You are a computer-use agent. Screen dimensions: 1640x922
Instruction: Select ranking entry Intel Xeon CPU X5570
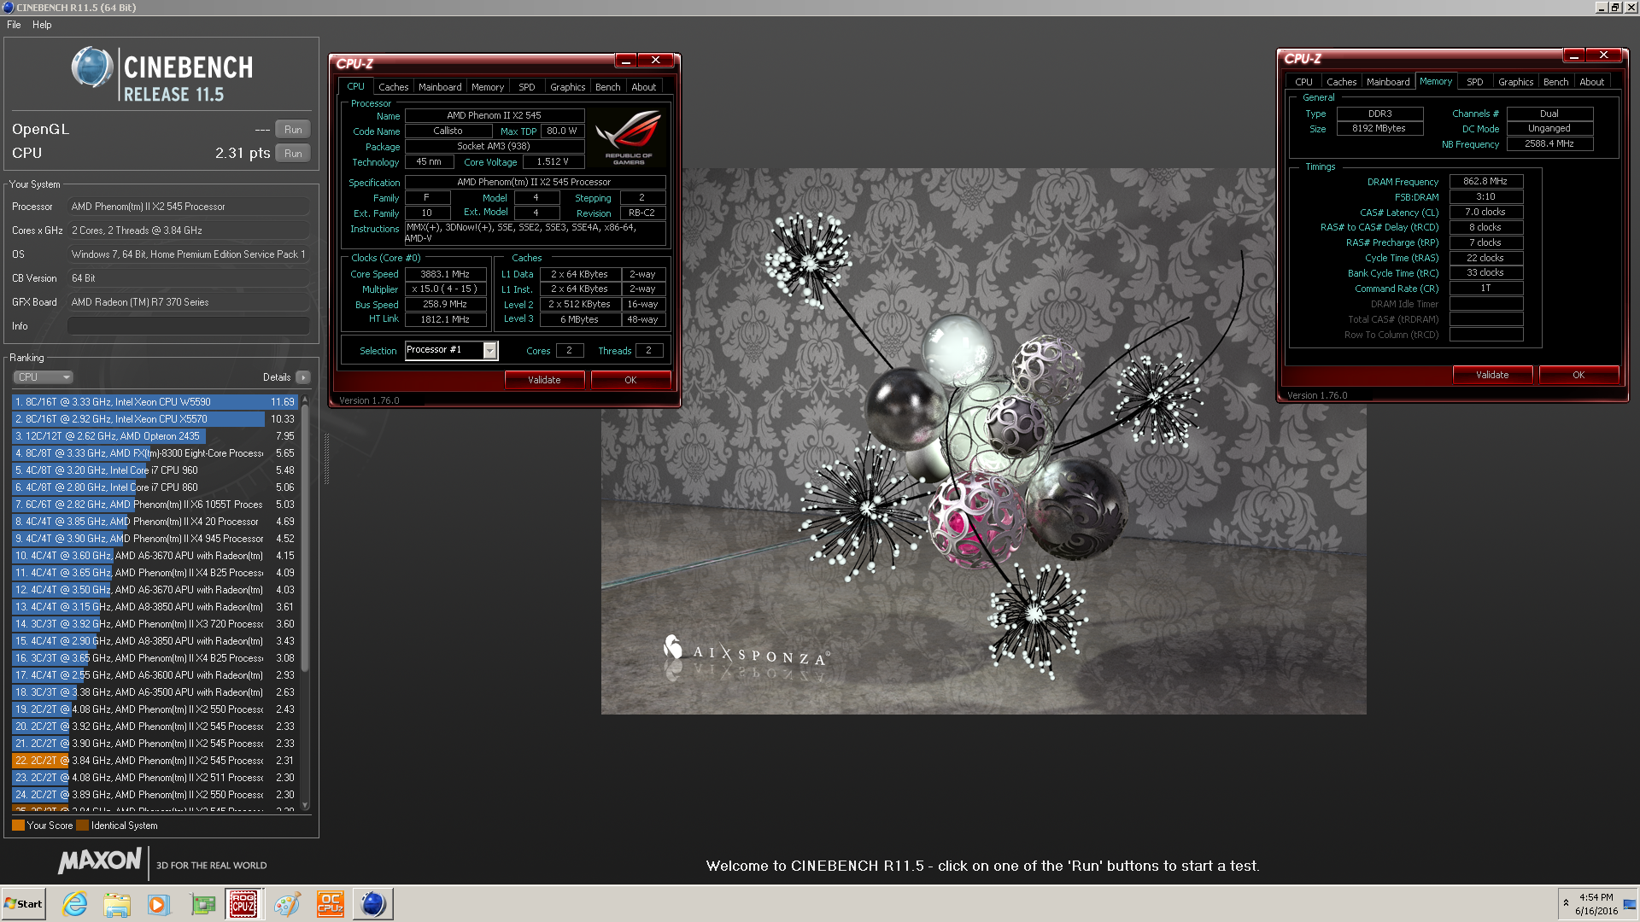point(155,419)
